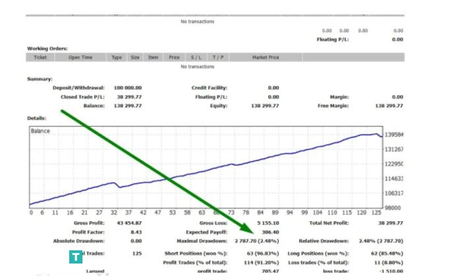Screen dimensions: 451x276
Task: Select the Deposit/Withdrawal amount 100 000.00
Action: [x=127, y=88]
